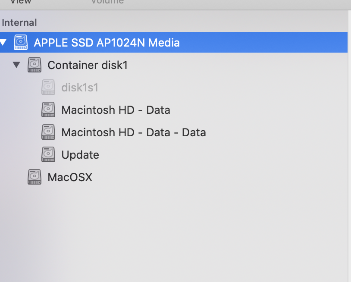Click the Container disk1 container icon
This screenshot has width=351, height=282.
tap(34, 65)
